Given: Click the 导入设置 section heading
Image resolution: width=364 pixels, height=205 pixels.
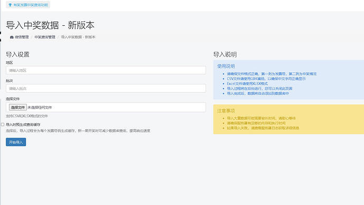Looking at the screenshot, I should tap(17, 54).
